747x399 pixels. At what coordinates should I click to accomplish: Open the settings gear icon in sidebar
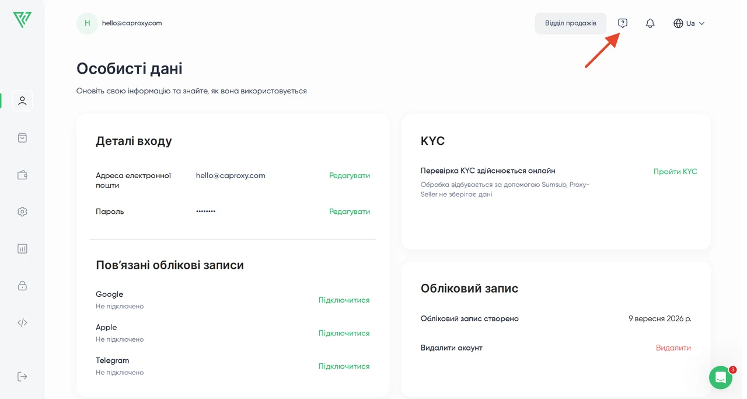[x=22, y=211]
